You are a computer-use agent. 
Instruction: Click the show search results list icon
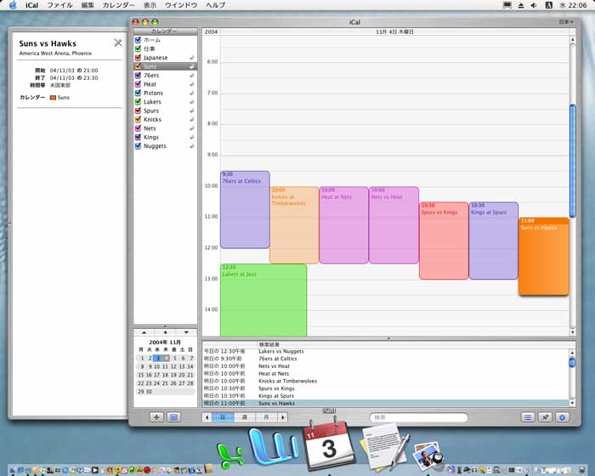[527, 417]
